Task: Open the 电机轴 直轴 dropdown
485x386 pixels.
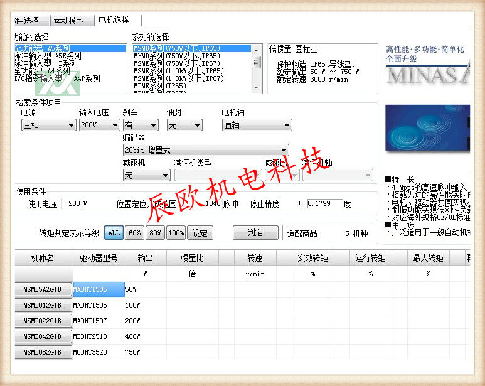Action: 257,126
